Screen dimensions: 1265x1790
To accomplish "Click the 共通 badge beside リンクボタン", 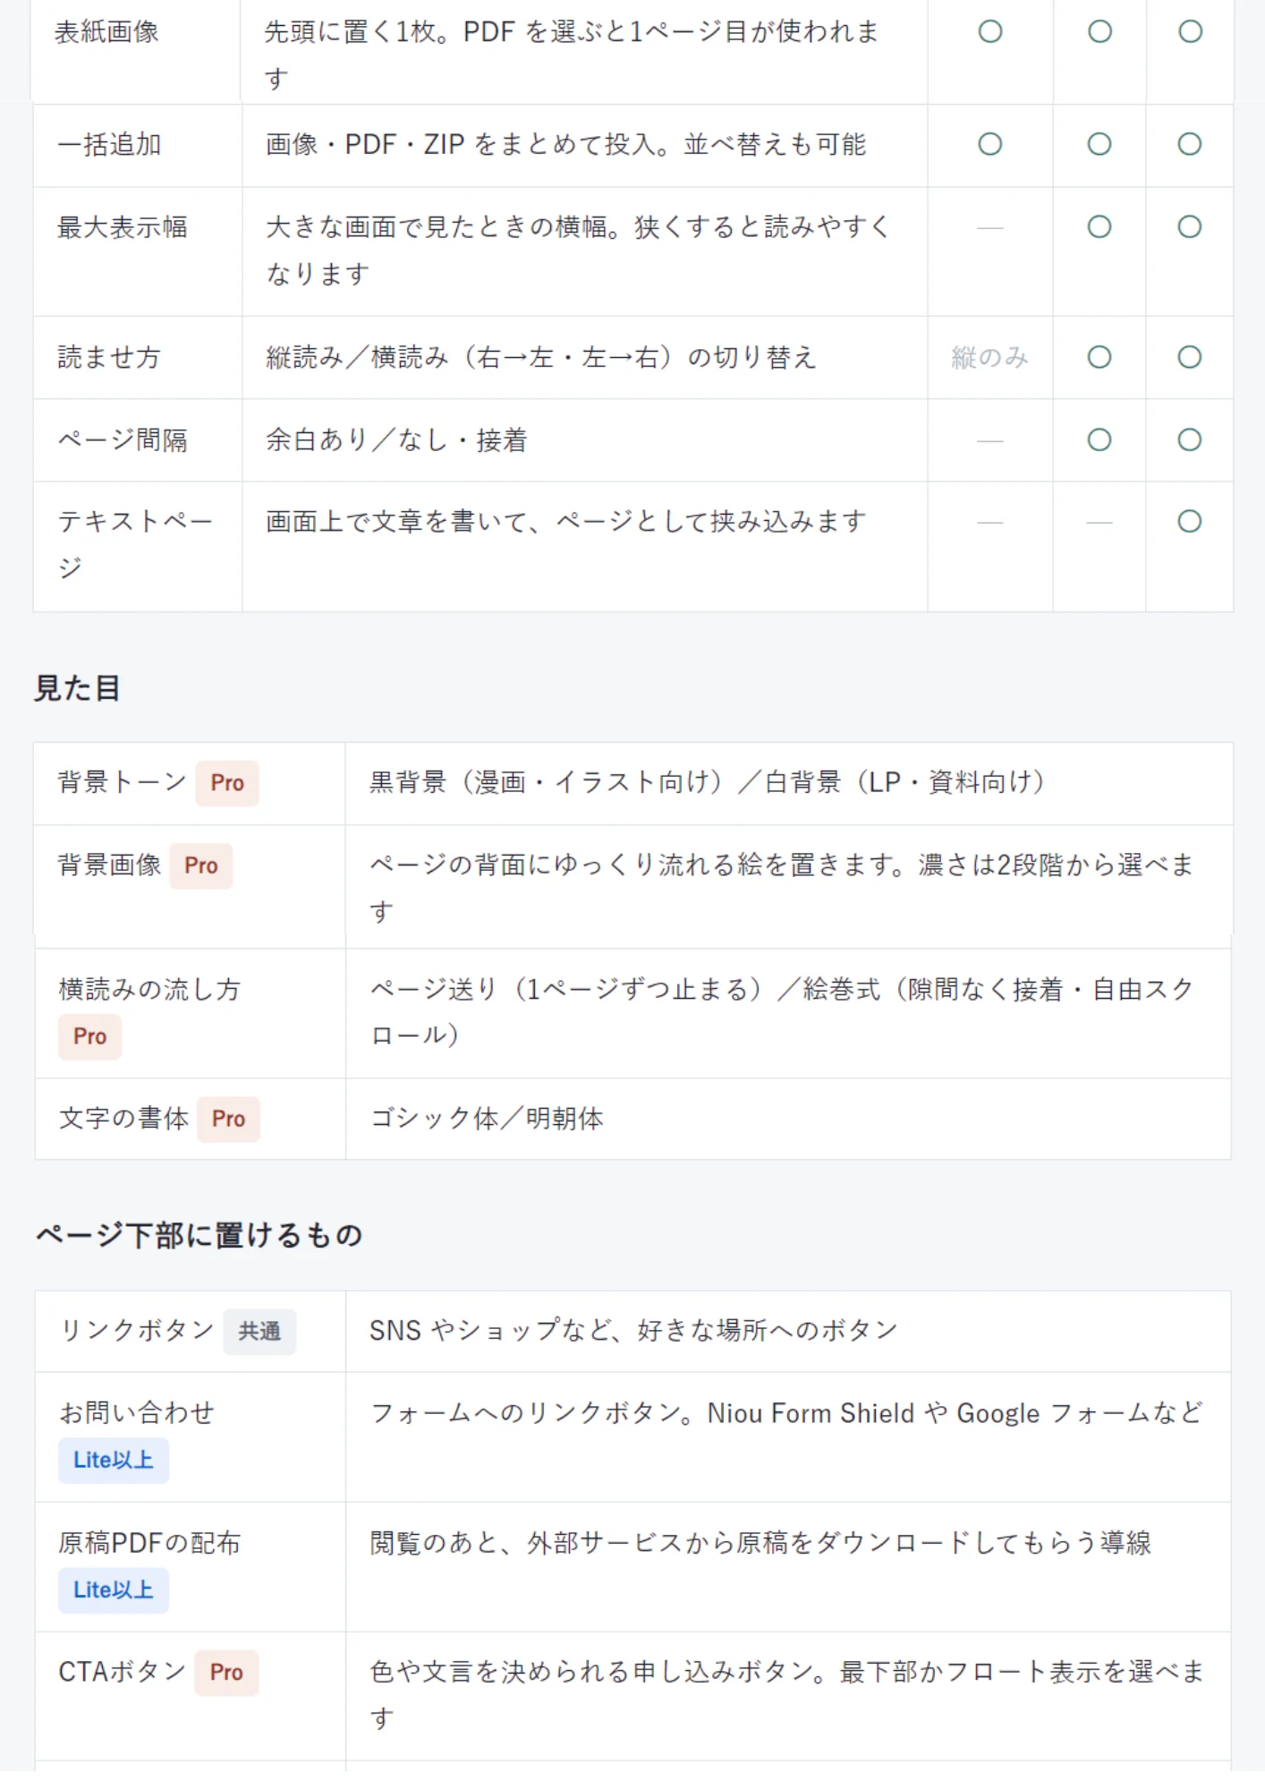I will tap(259, 1332).
